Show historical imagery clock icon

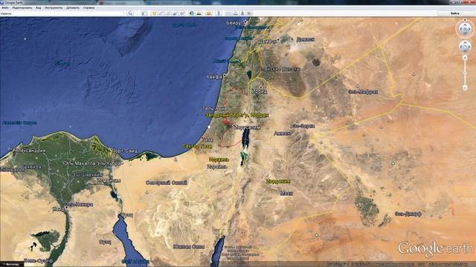192,13
